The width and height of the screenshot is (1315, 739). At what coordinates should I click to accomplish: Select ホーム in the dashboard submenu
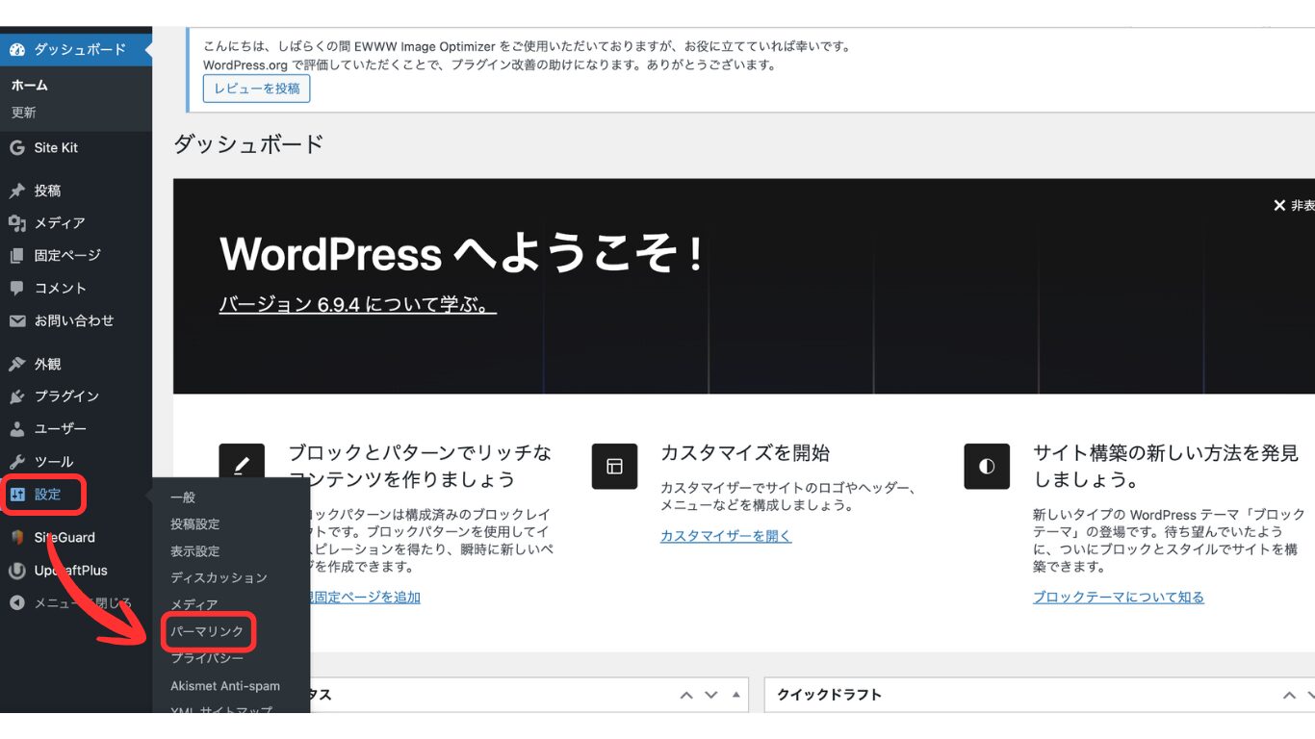pos(29,85)
